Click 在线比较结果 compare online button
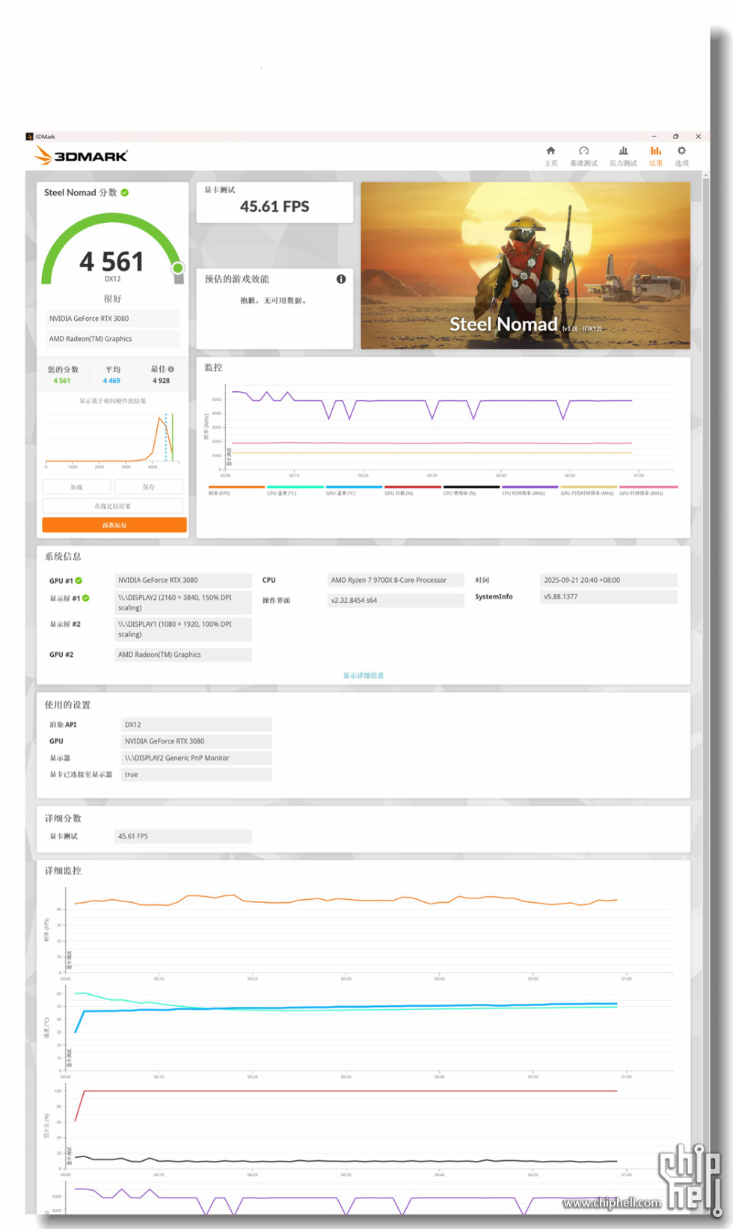Viewport: 733px width, 1229px height. point(113,506)
